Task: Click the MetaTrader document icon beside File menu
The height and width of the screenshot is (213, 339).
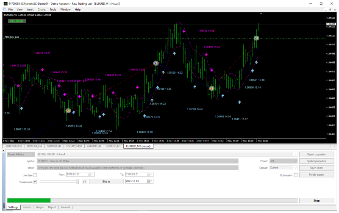Action: point(5,9)
